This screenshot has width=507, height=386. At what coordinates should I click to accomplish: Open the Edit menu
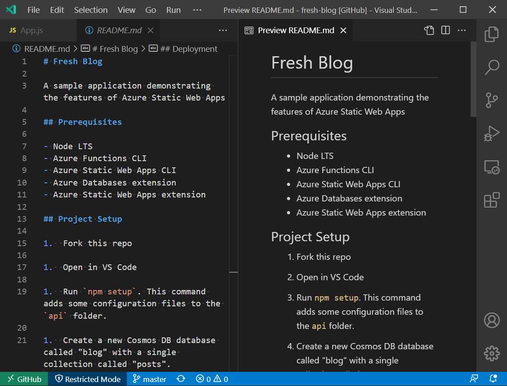[x=57, y=10]
